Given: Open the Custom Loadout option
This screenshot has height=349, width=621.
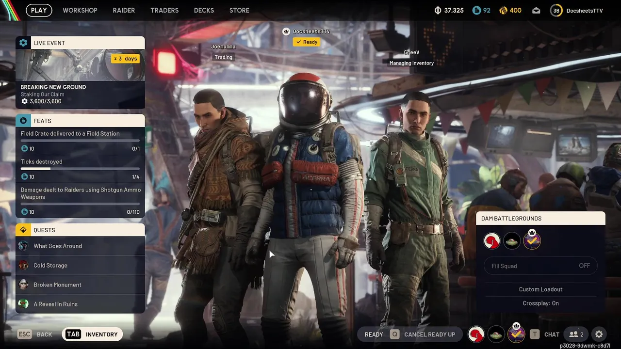Looking at the screenshot, I should (x=540, y=289).
